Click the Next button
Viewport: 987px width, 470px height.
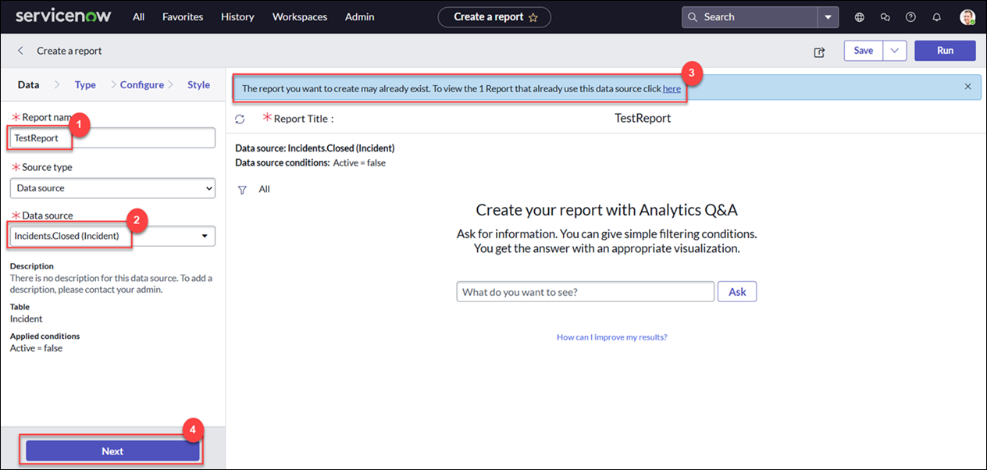[112, 451]
